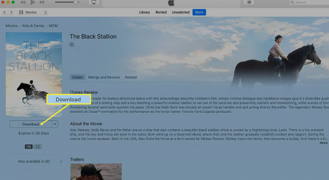Click 'more' to expand movie description
The height and width of the screenshot is (180, 329).
coord(324,143)
